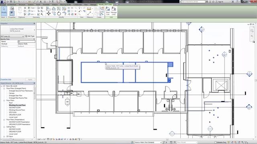The width and height of the screenshot is (257, 144).
Task: Click the Match Type Properties icon
Action: [25, 14]
